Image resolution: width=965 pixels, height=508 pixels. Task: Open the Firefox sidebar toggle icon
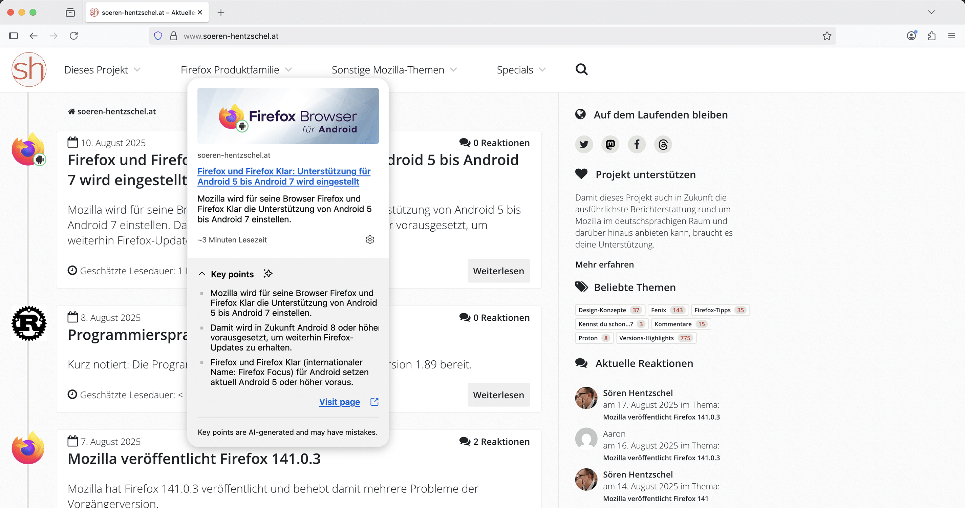click(14, 36)
